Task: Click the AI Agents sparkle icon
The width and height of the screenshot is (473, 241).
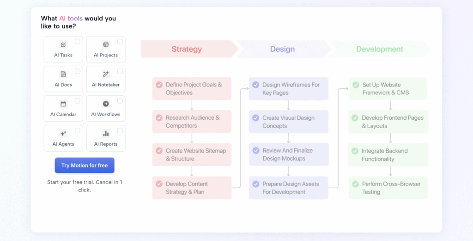Action: 63,133
